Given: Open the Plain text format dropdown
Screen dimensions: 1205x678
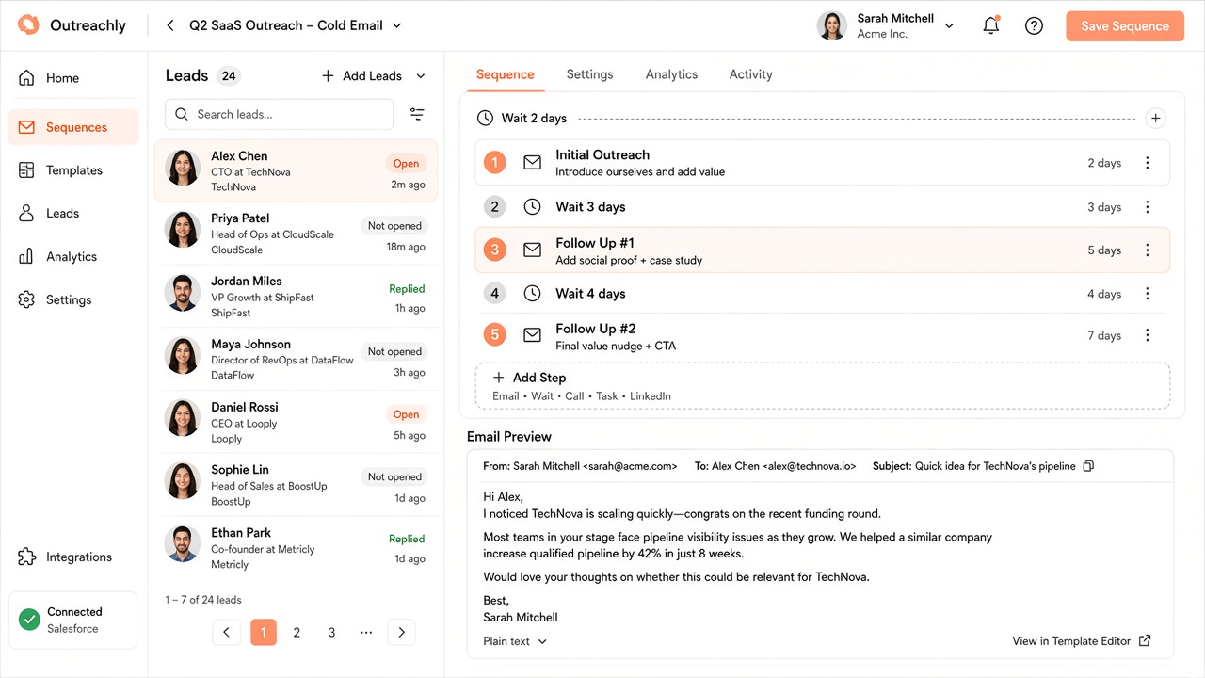Looking at the screenshot, I should pyautogui.click(x=515, y=641).
